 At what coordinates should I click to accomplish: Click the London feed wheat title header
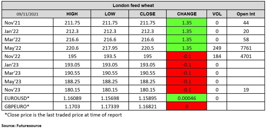[133, 5]
